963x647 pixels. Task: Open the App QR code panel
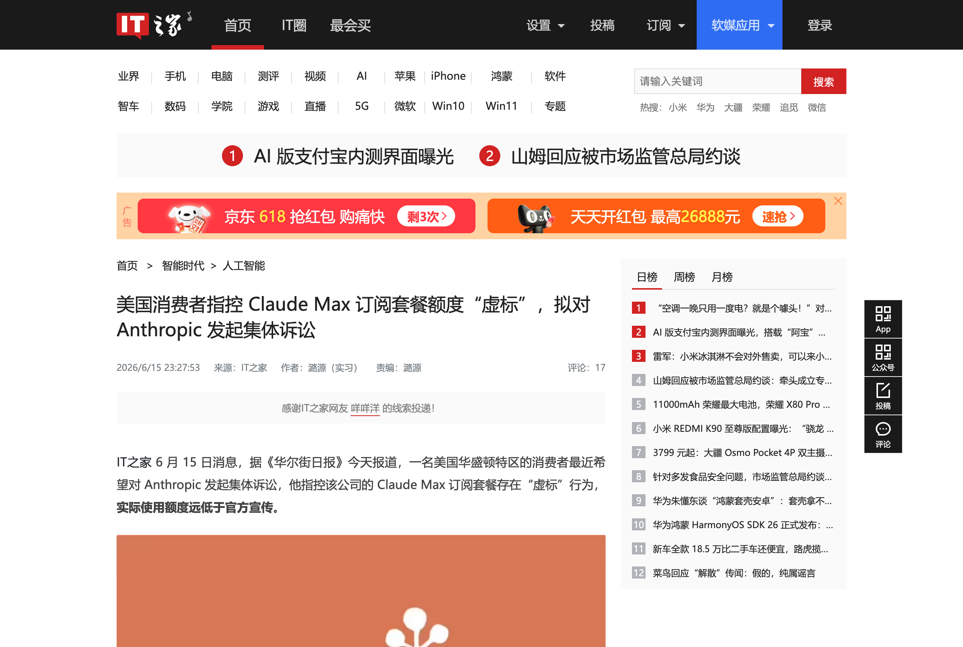[882, 319]
